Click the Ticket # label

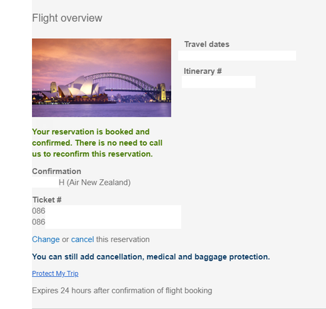[x=47, y=200]
